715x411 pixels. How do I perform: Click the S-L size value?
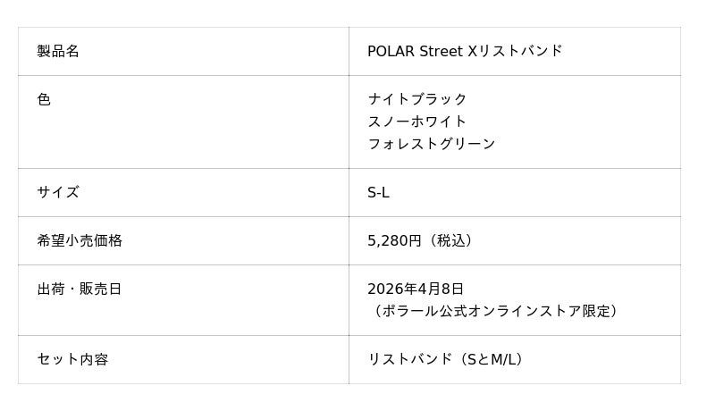[x=378, y=192]
